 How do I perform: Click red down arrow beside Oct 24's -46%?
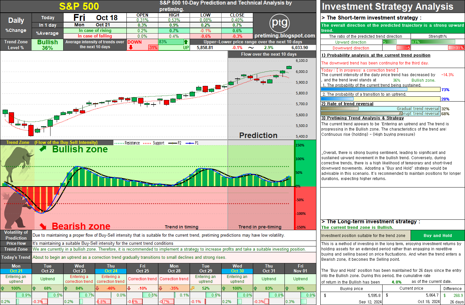point(97,288)
